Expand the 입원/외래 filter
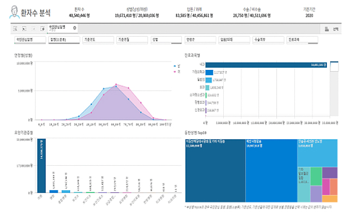Viewport: 353px width, 214px height. tap(234, 40)
